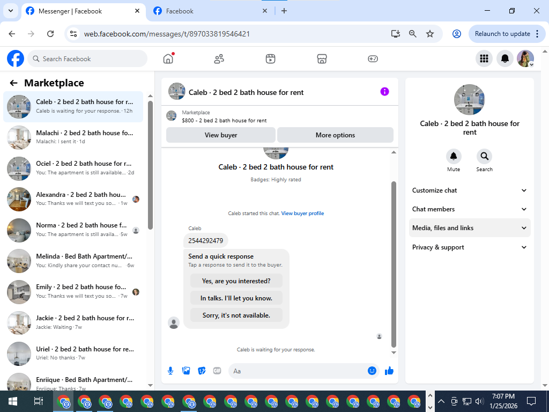Choose a GIF

[217, 371]
